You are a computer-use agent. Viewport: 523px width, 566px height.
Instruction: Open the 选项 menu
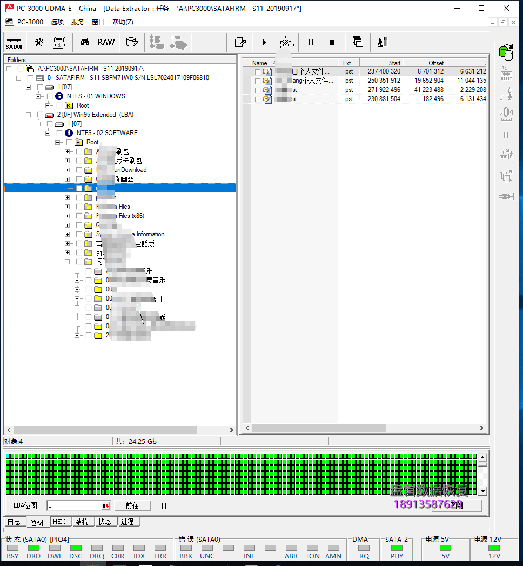[x=57, y=22]
